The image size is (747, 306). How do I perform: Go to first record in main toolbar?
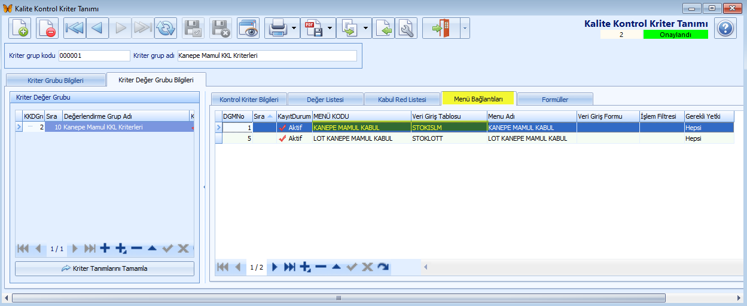(x=75, y=28)
